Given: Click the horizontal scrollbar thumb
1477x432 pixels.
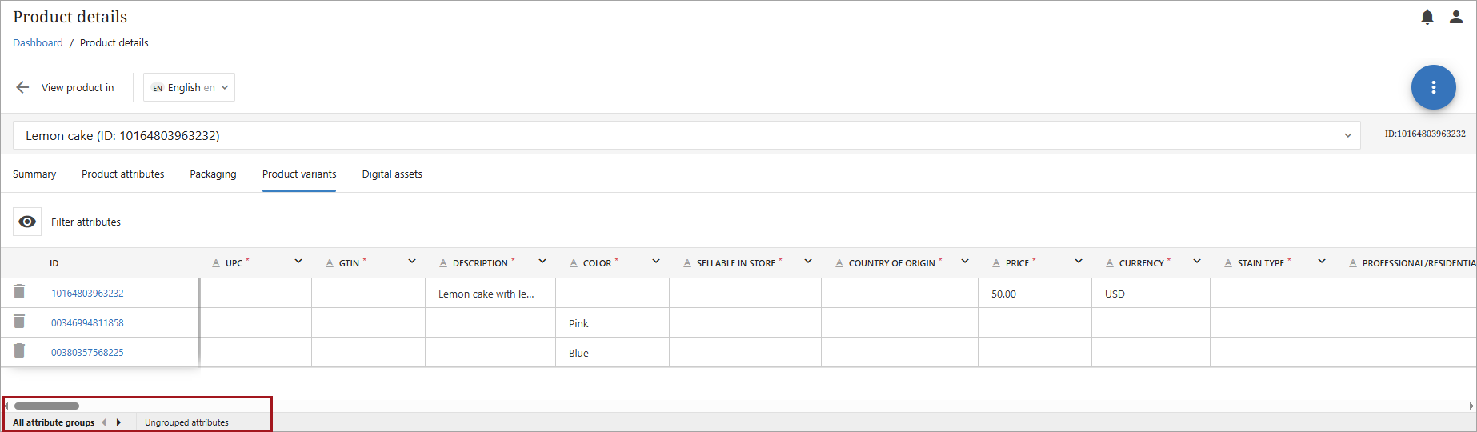Looking at the screenshot, I should 46,406.
